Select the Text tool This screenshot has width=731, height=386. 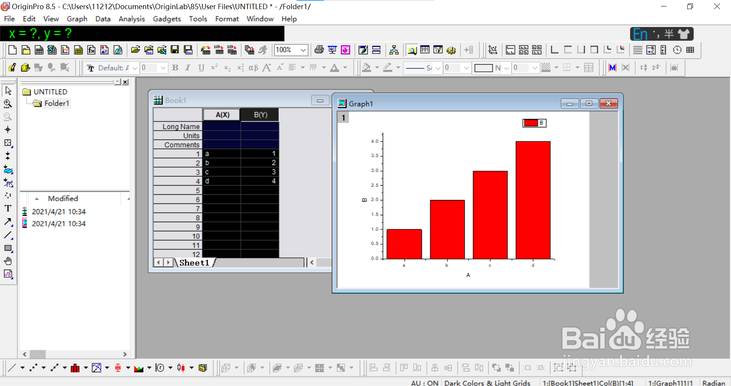[x=8, y=208]
